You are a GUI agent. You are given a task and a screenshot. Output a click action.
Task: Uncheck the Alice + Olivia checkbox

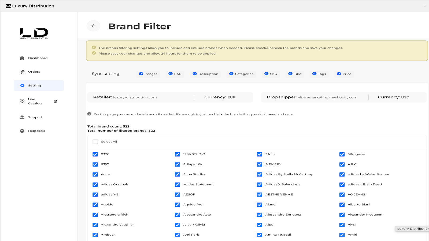[x=177, y=225]
